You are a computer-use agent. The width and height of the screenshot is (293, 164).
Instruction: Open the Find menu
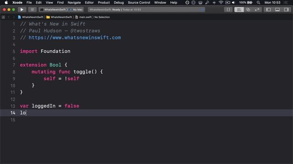coord(60,2)
